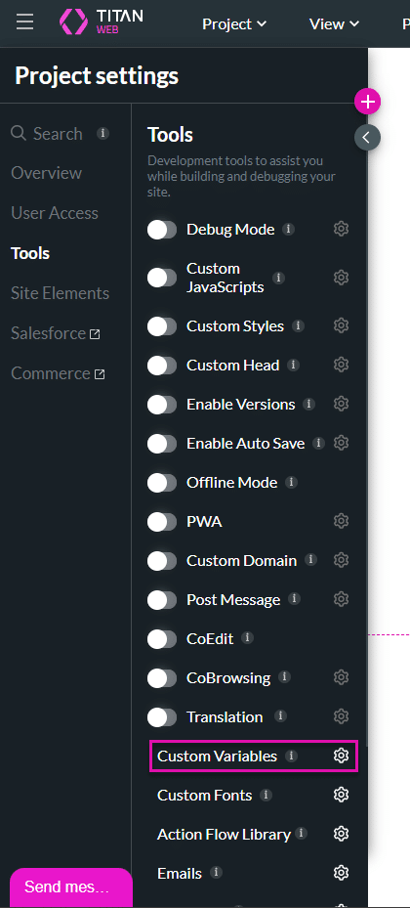The image size is (410, 908).
Task: Enable the Post Message switch
Action: (162, 600)
